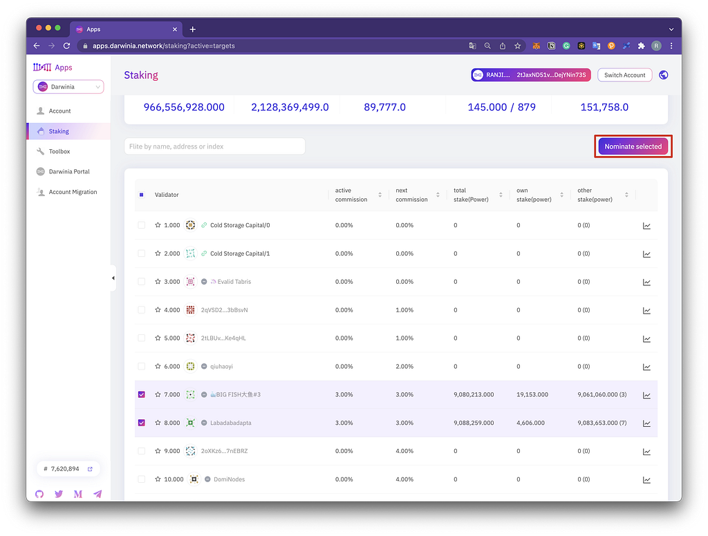Open Darwinia Portal in sidebar
The image size is (708, 536).
click(x=68, y=171)
